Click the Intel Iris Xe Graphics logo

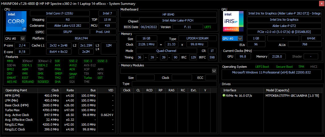pyautogui.click(x=233, y=21)
